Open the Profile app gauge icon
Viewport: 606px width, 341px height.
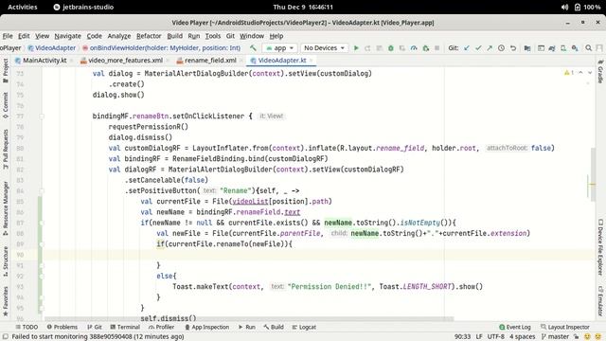[x=414, y=48]
